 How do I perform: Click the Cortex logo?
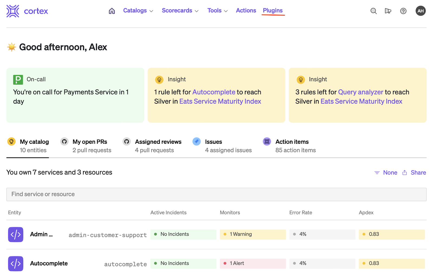(27, 11)
